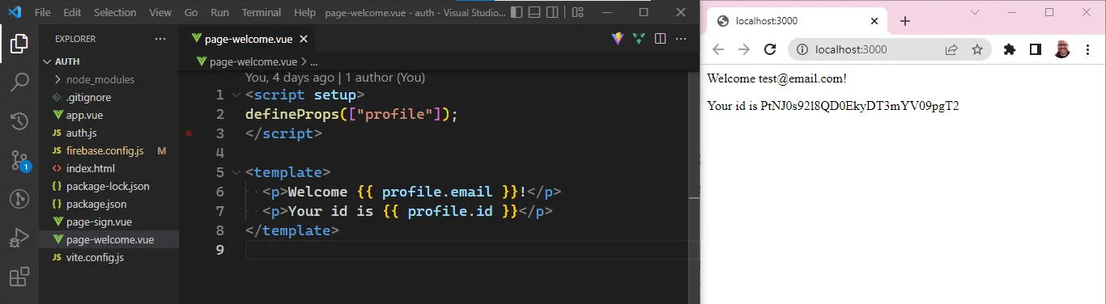
Task: Click the green Vue icon in editor toolbar
Action: coord(639,38)
